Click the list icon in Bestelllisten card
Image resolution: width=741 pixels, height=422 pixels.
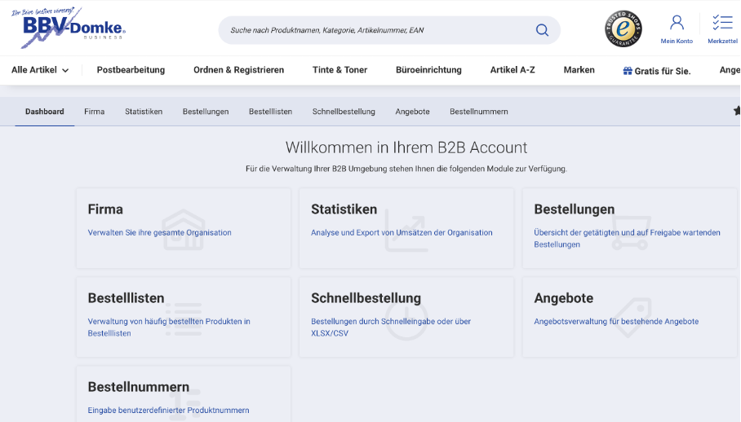point(184,319)
